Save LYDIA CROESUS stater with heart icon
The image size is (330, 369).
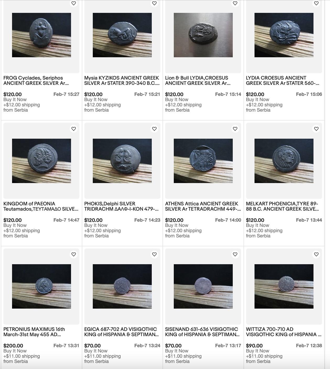point(316,3)
